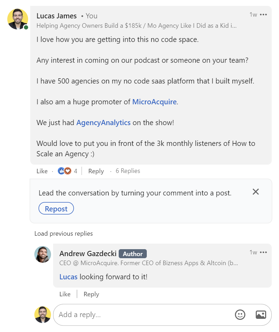Click Lucas James' profile picture
279x332 pixels.
(x=17, y=19)
